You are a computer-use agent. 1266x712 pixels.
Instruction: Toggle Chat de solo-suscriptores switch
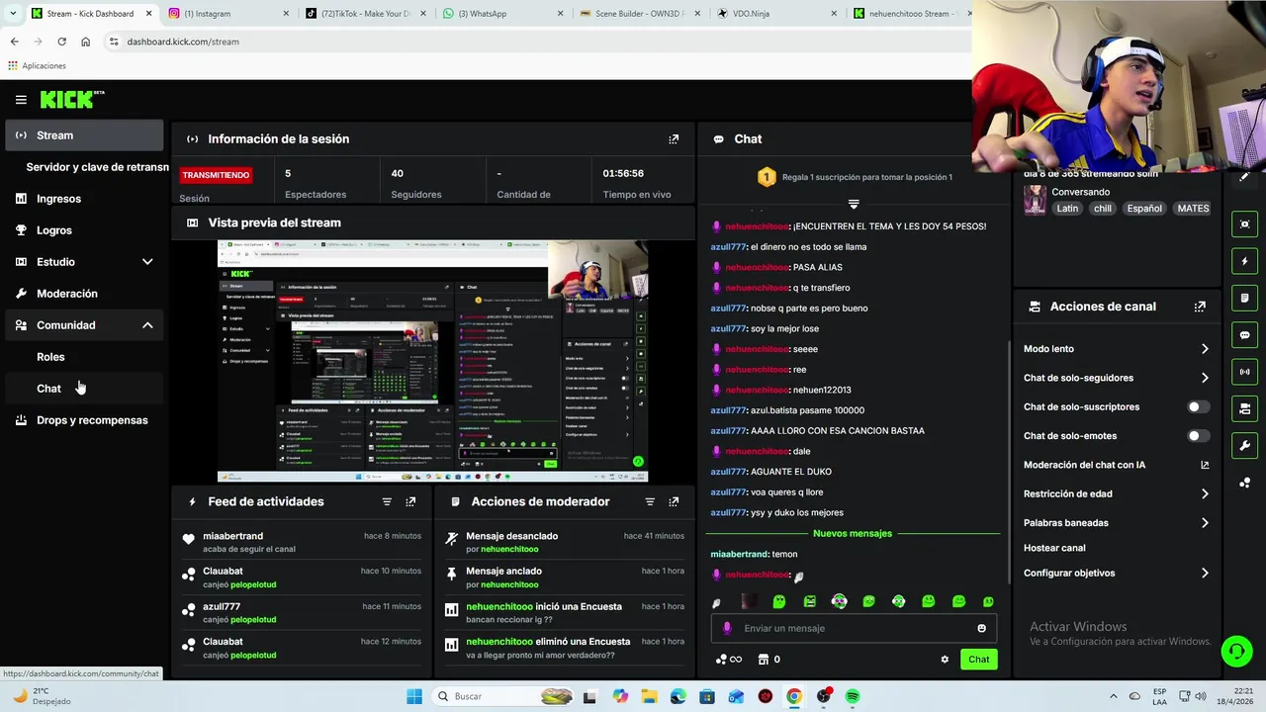pyautogui.click(x=1198, y=406)
